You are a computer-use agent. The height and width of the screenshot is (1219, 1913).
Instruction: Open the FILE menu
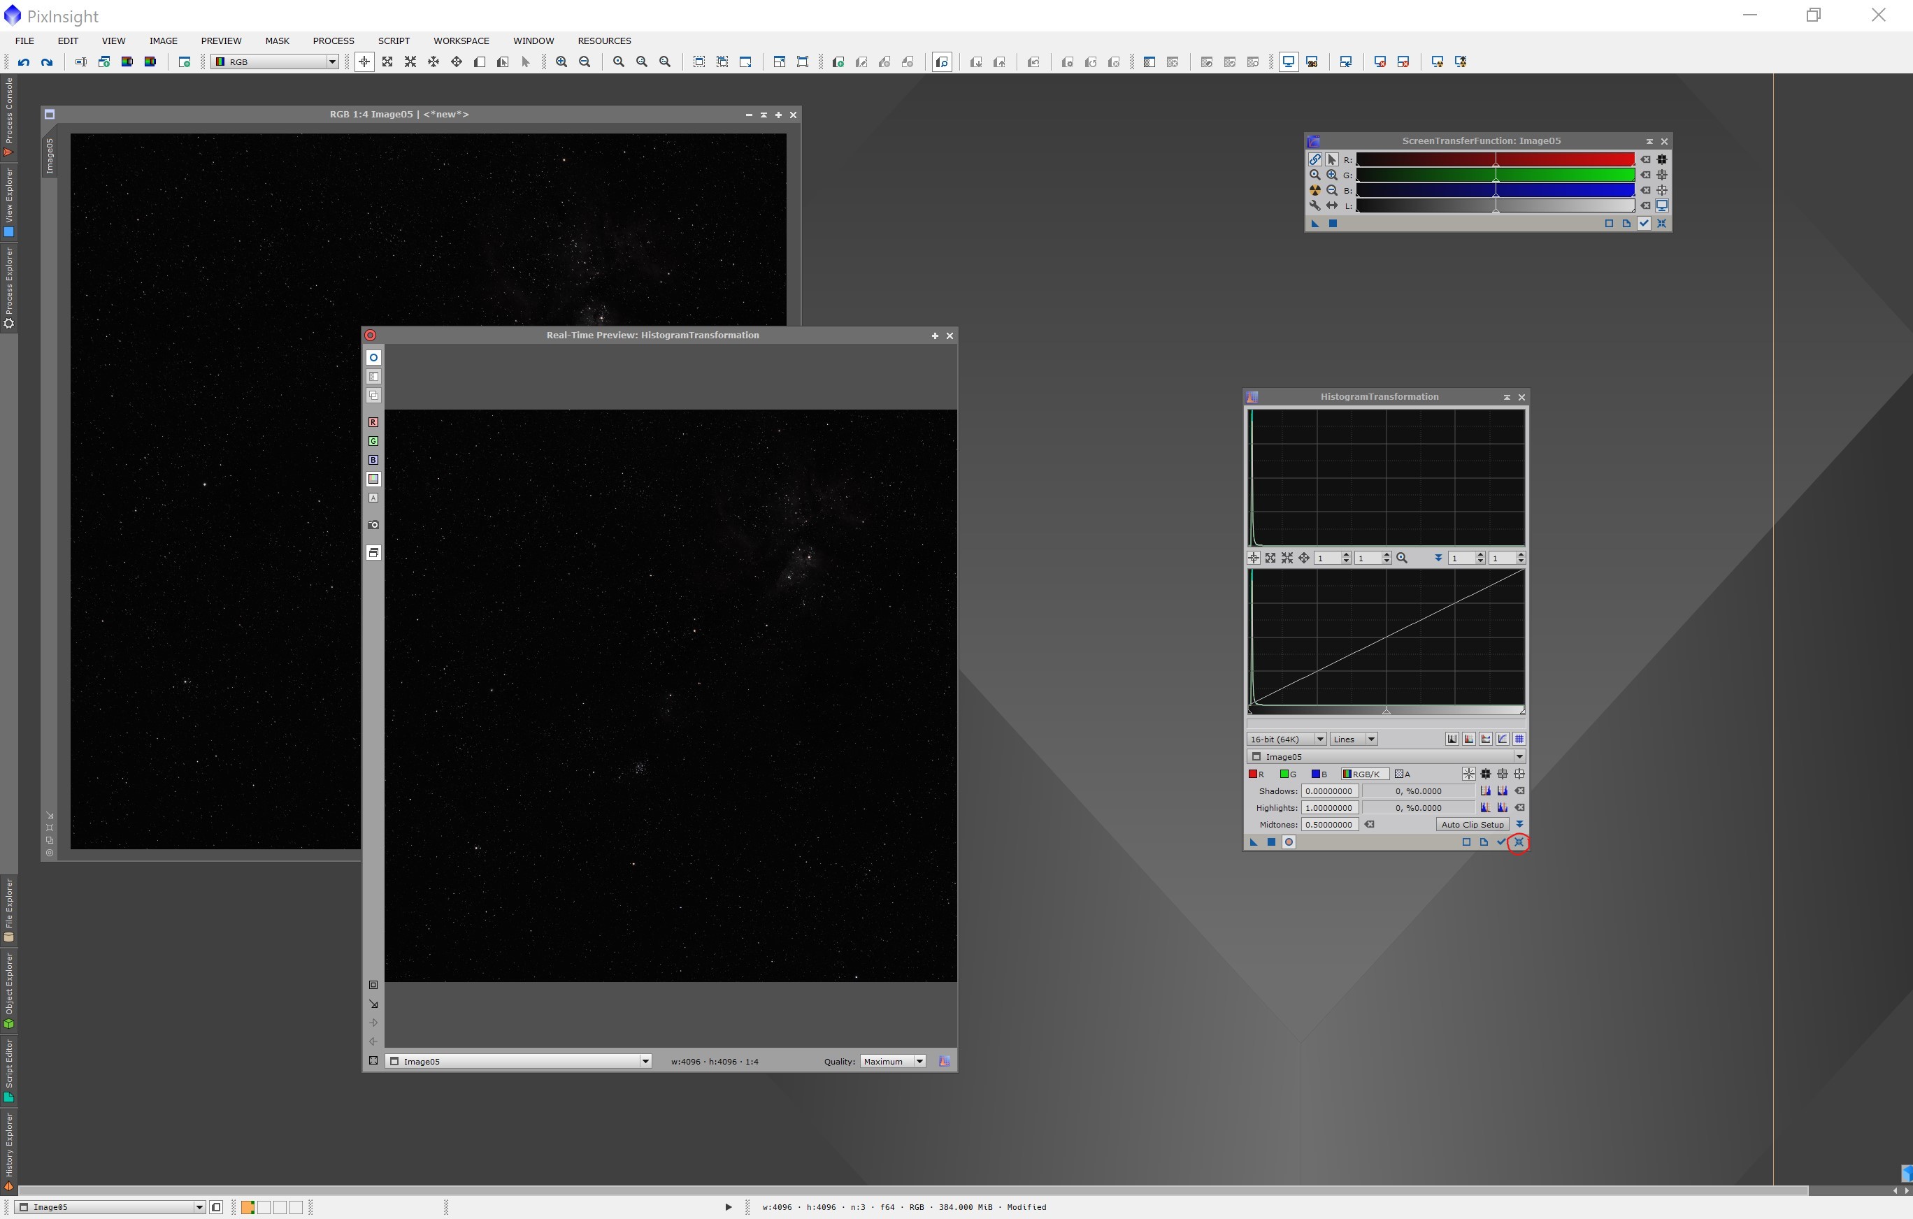24,41
